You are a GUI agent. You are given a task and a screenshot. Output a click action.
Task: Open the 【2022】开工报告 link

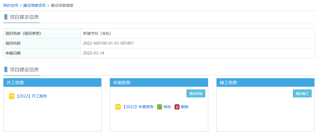[31, 96]
